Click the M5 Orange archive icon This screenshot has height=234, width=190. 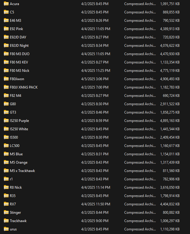pos(6,162)
